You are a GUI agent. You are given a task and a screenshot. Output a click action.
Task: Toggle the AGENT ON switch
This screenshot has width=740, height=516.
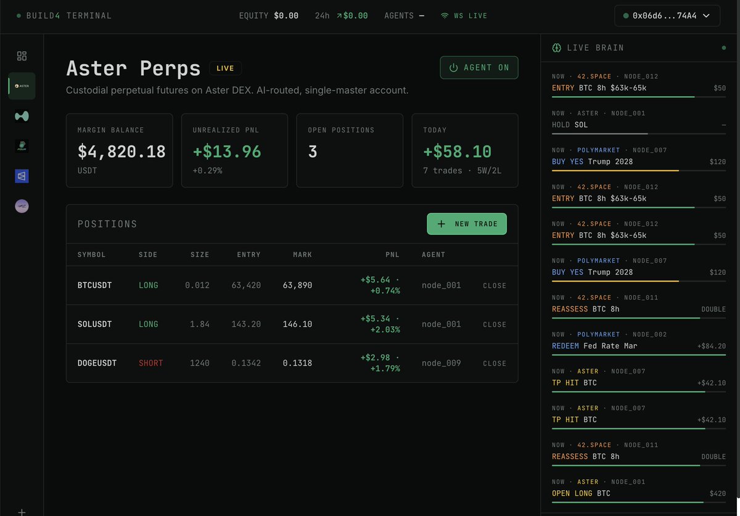click(x=479, y=68)
